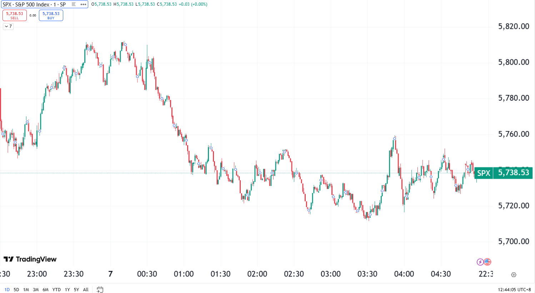535x293 pixels.
Task: Select the SPX price label on the price axis
Action: pos(513,173)
